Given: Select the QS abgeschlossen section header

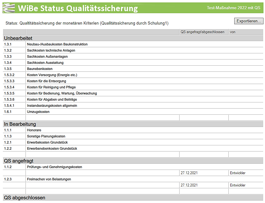Looking at the screenshot, I should click(25, 198).
